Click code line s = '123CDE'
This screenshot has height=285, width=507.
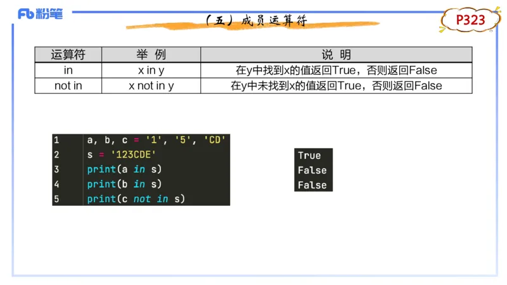[121, 155]
